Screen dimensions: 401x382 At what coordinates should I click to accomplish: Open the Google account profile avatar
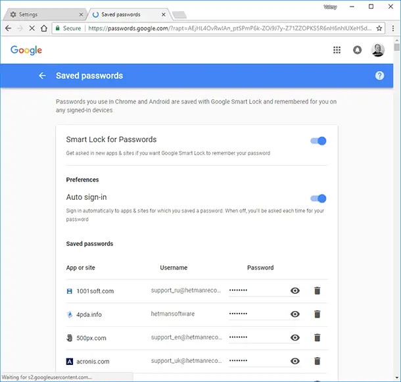coord(377,50)
